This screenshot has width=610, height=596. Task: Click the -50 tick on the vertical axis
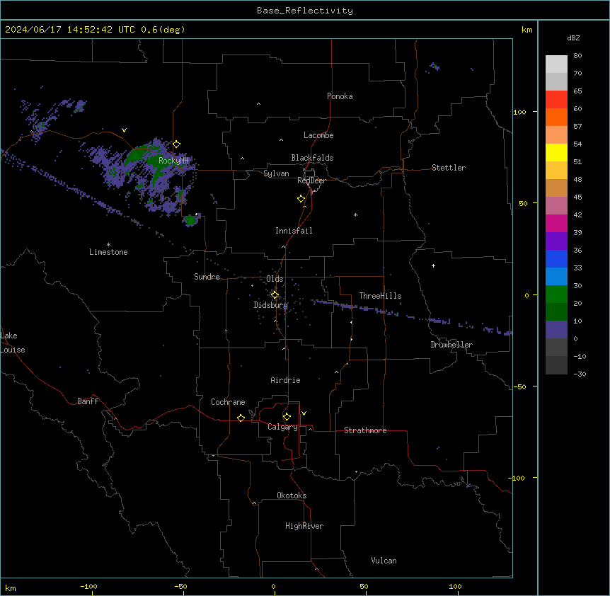519,386
